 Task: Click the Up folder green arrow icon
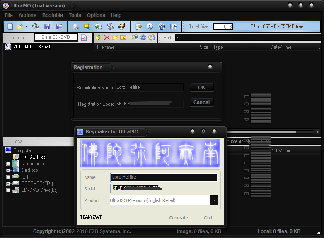pos(99,38)
